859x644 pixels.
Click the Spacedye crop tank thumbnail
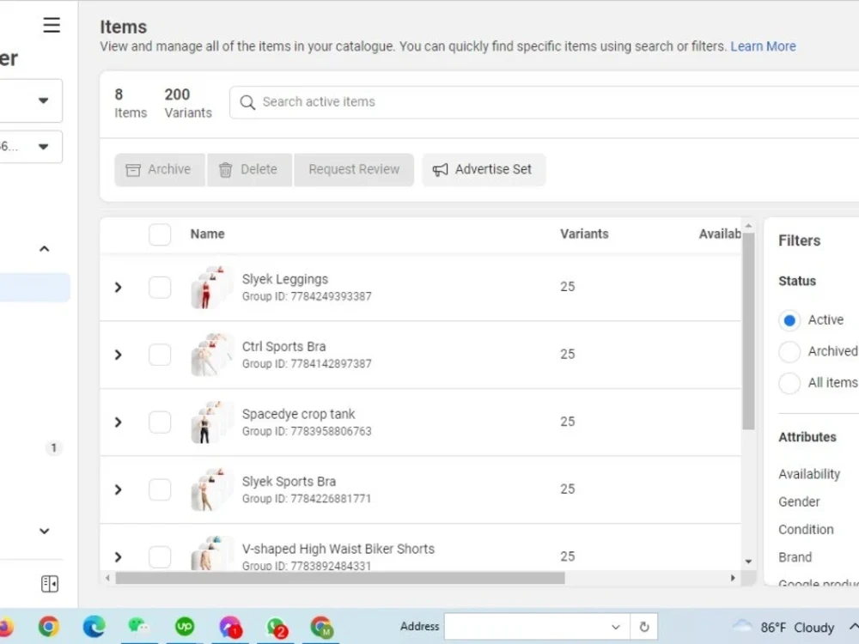tap(211, 422)
